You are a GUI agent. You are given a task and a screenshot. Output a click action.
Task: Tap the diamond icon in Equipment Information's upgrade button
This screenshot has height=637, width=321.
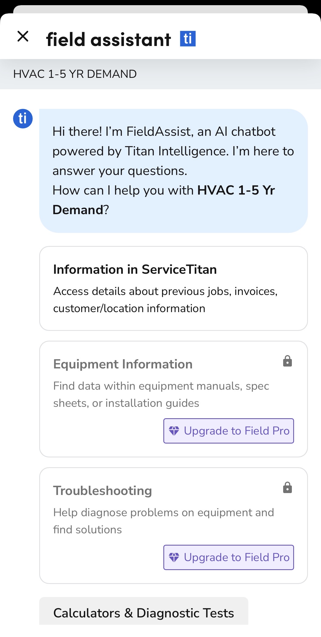[x=174, y=431]
